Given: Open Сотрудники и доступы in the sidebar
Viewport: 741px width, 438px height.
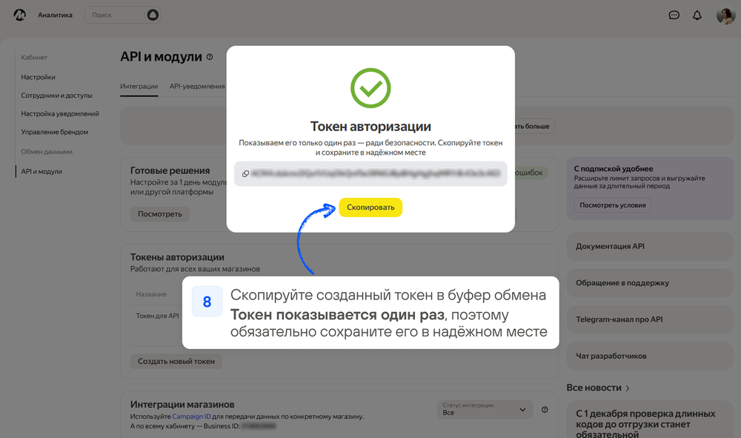Looking at the screenshot, I should tap(57, 96).
